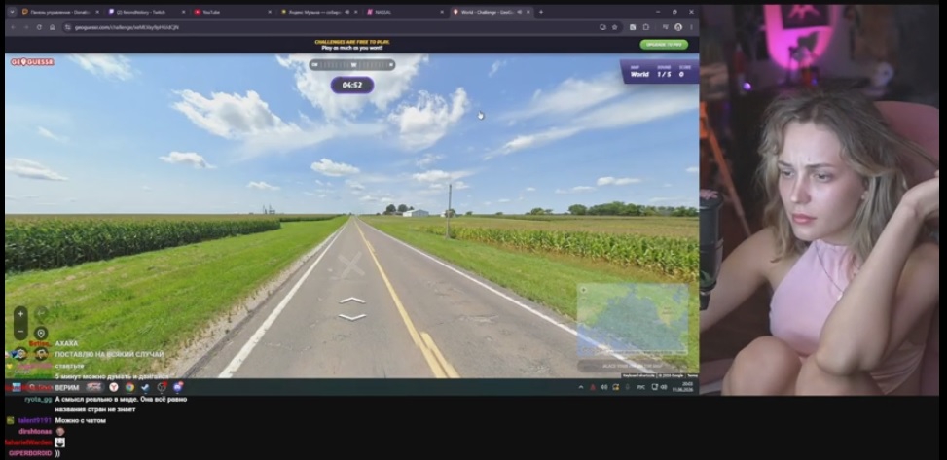This screenshot has width=947, height=460.
Task: Click the compass heading bar
Action: pyautogui.click(x=352, y=64)
